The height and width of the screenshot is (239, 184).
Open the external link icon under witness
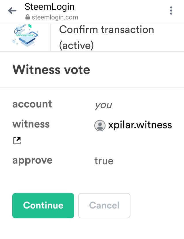click(17, 141)
